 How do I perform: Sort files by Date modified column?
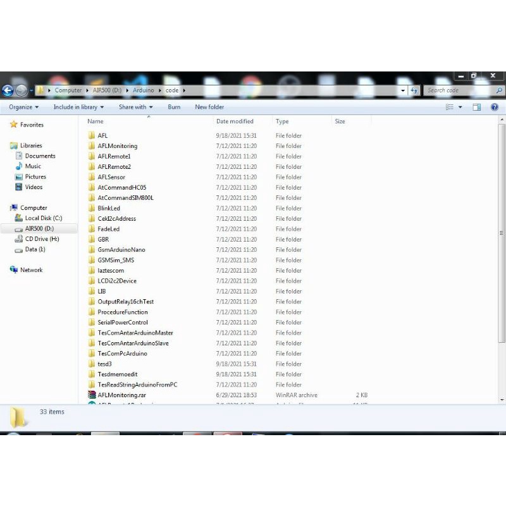tap(235, 121)
